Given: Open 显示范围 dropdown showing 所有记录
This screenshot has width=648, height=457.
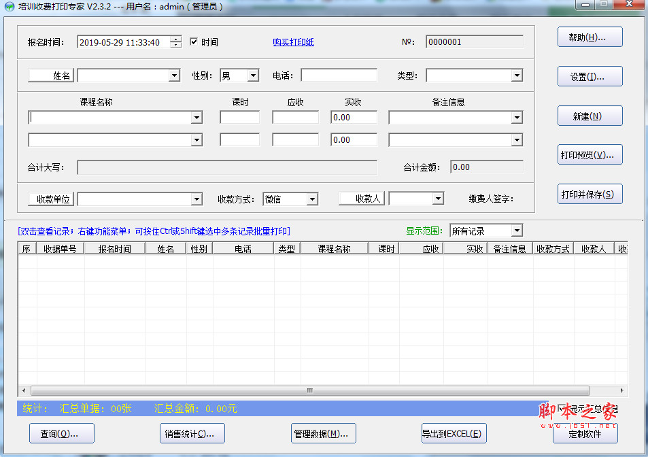Looking at the screenshot, I should (517, 231).
